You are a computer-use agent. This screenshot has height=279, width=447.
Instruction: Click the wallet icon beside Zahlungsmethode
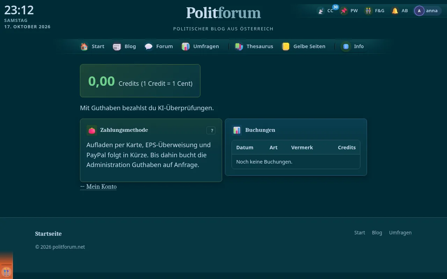click(92, 130)
